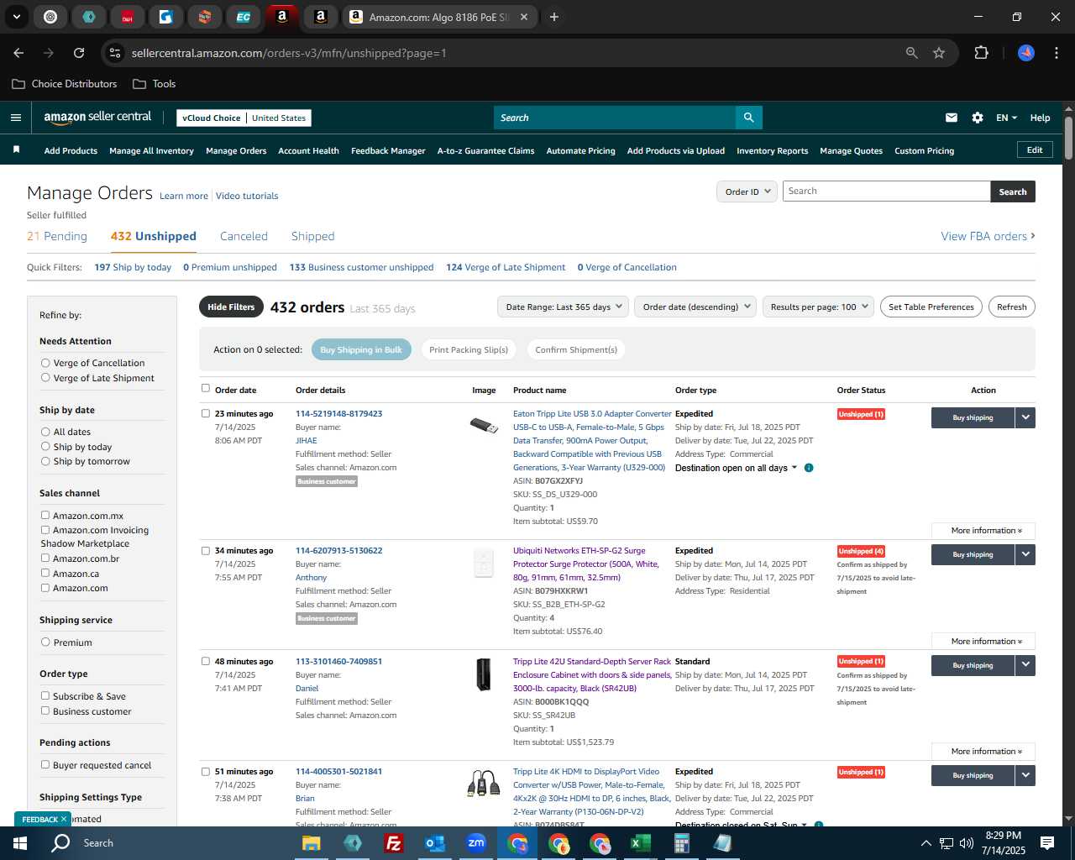Viewport: 1075px width, 860px height.
Task: Click the search magnifier button in header
Action: [748, 118]
